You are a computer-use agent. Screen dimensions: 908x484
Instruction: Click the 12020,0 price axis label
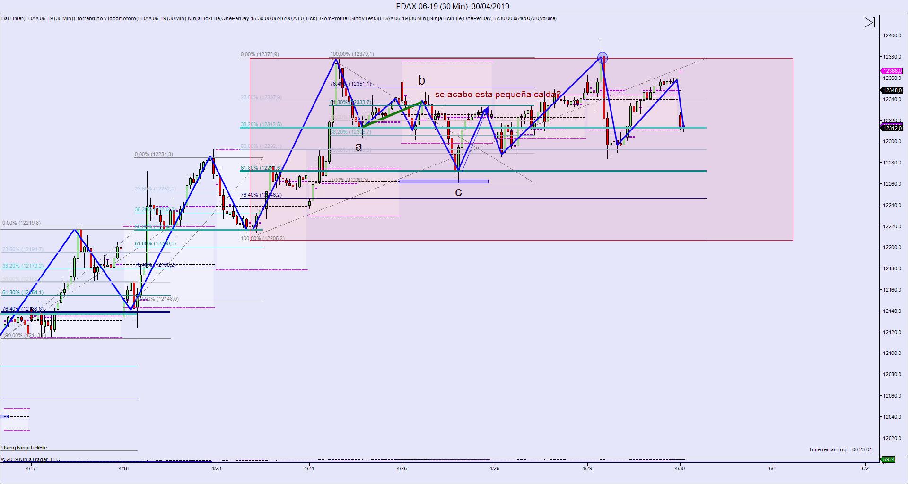coord(892,438)
